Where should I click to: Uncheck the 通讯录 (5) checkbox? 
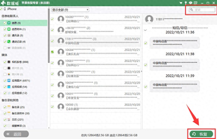pos(5,35)
